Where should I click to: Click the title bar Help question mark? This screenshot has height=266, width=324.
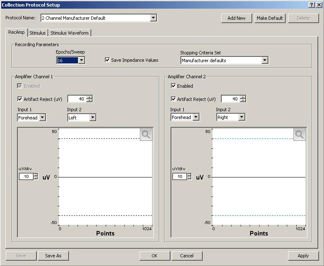(x=312, y=5)
